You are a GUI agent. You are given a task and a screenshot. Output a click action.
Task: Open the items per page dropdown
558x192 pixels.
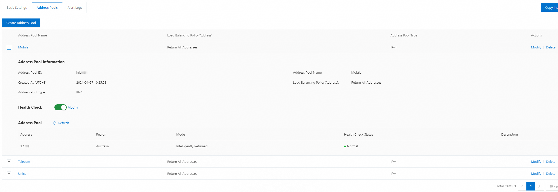pyautogui.click(x=552, y=186)
